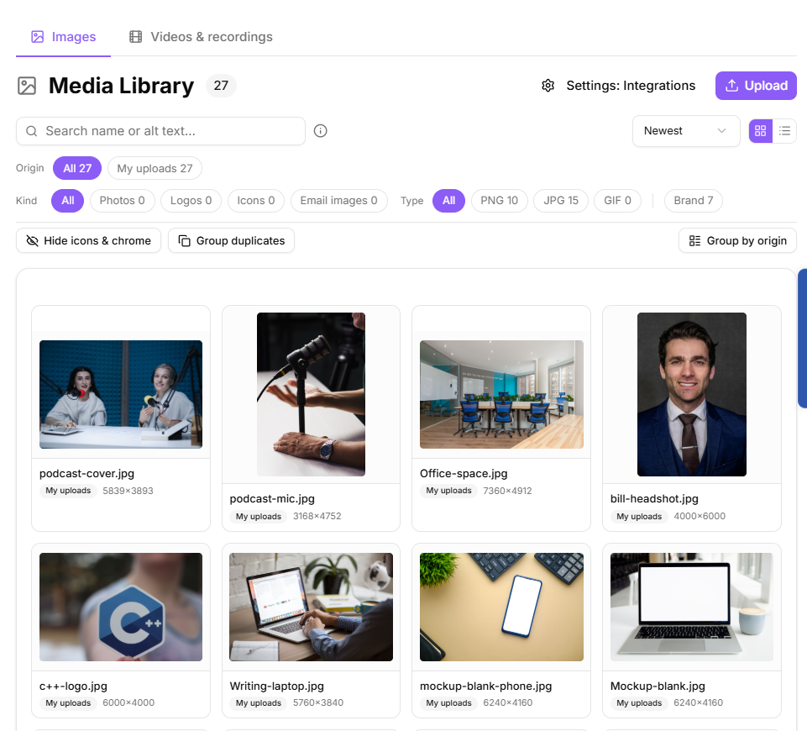Select the Kind All filter

[x=68, y=201]
